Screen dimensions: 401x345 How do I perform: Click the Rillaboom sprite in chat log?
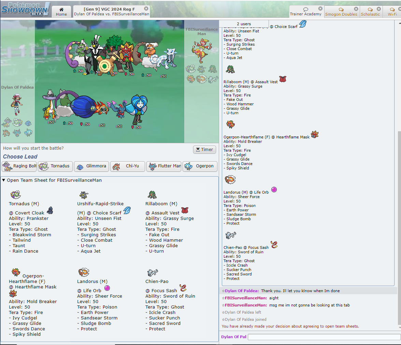click(x=230, y=69)
